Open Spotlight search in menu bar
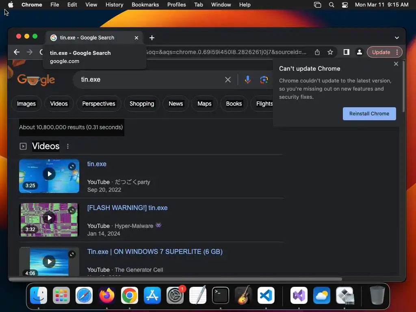Viewport: 416px width, 312px height. click(x=331, y=5)
